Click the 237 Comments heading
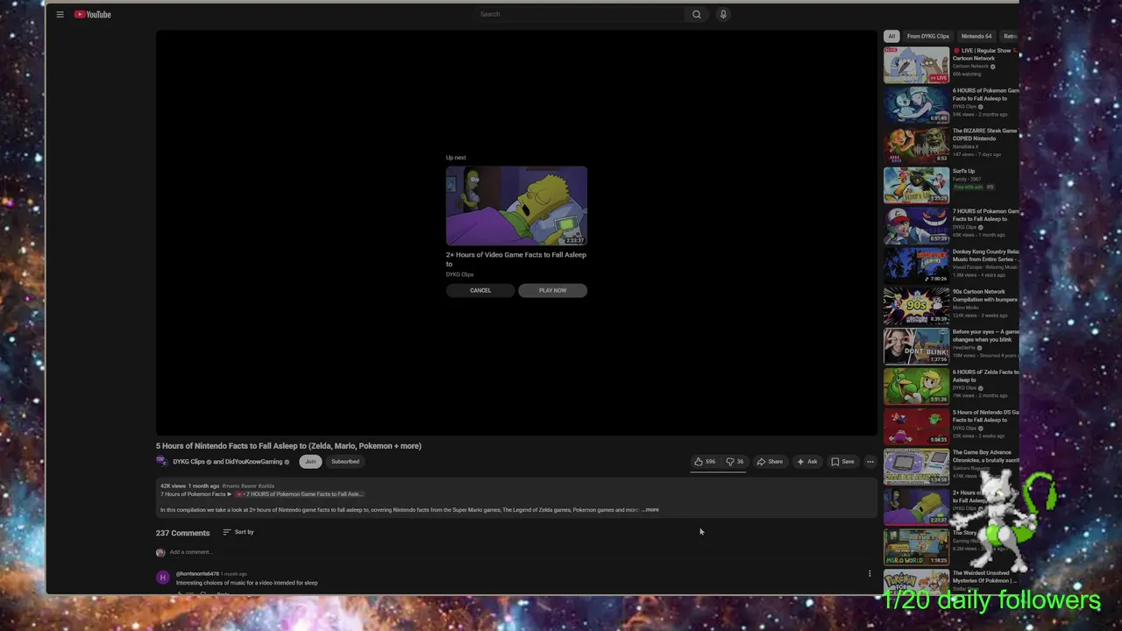The width and height of the screenshot is (1122, 631). pyautogui.click(x=182, y=533)
